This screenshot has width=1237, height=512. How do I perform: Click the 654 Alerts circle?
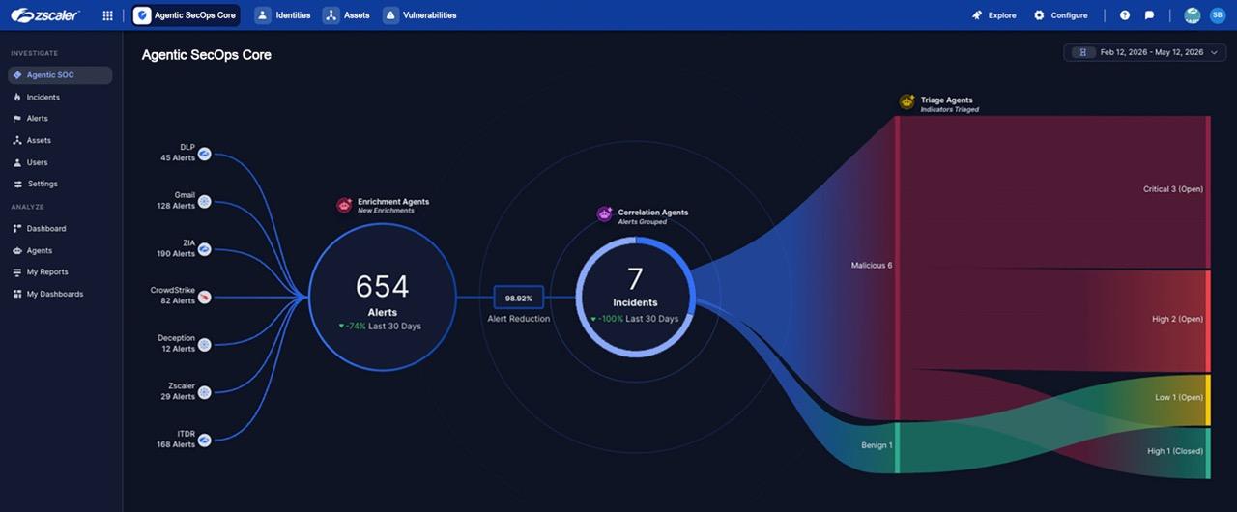tap(382, 298)
